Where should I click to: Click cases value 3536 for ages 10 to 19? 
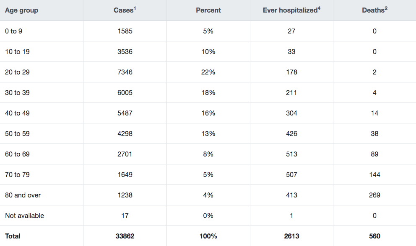tap(125, 51)
